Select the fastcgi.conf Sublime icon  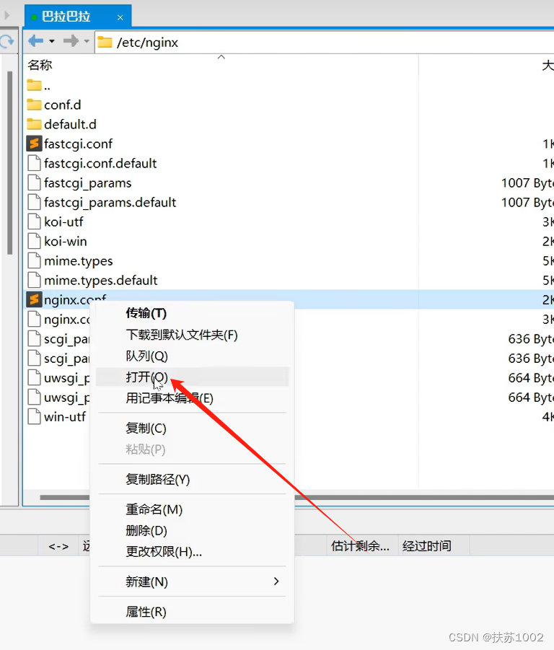(x=35, y=144)
